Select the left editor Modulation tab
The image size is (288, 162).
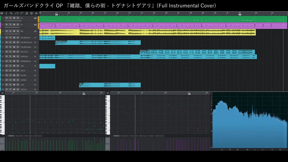click(x=19, y=136)
